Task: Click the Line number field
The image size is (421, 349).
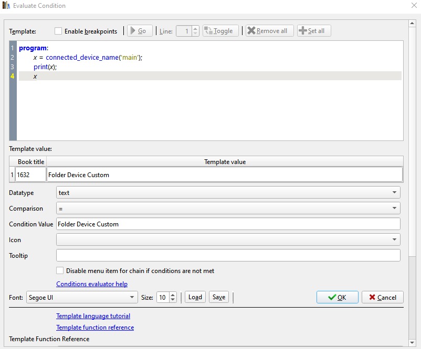Action: [x=184, y=31]
